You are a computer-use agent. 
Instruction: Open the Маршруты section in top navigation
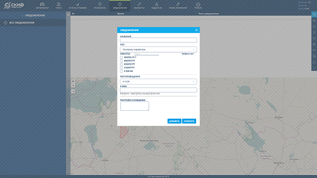point(139,5)
